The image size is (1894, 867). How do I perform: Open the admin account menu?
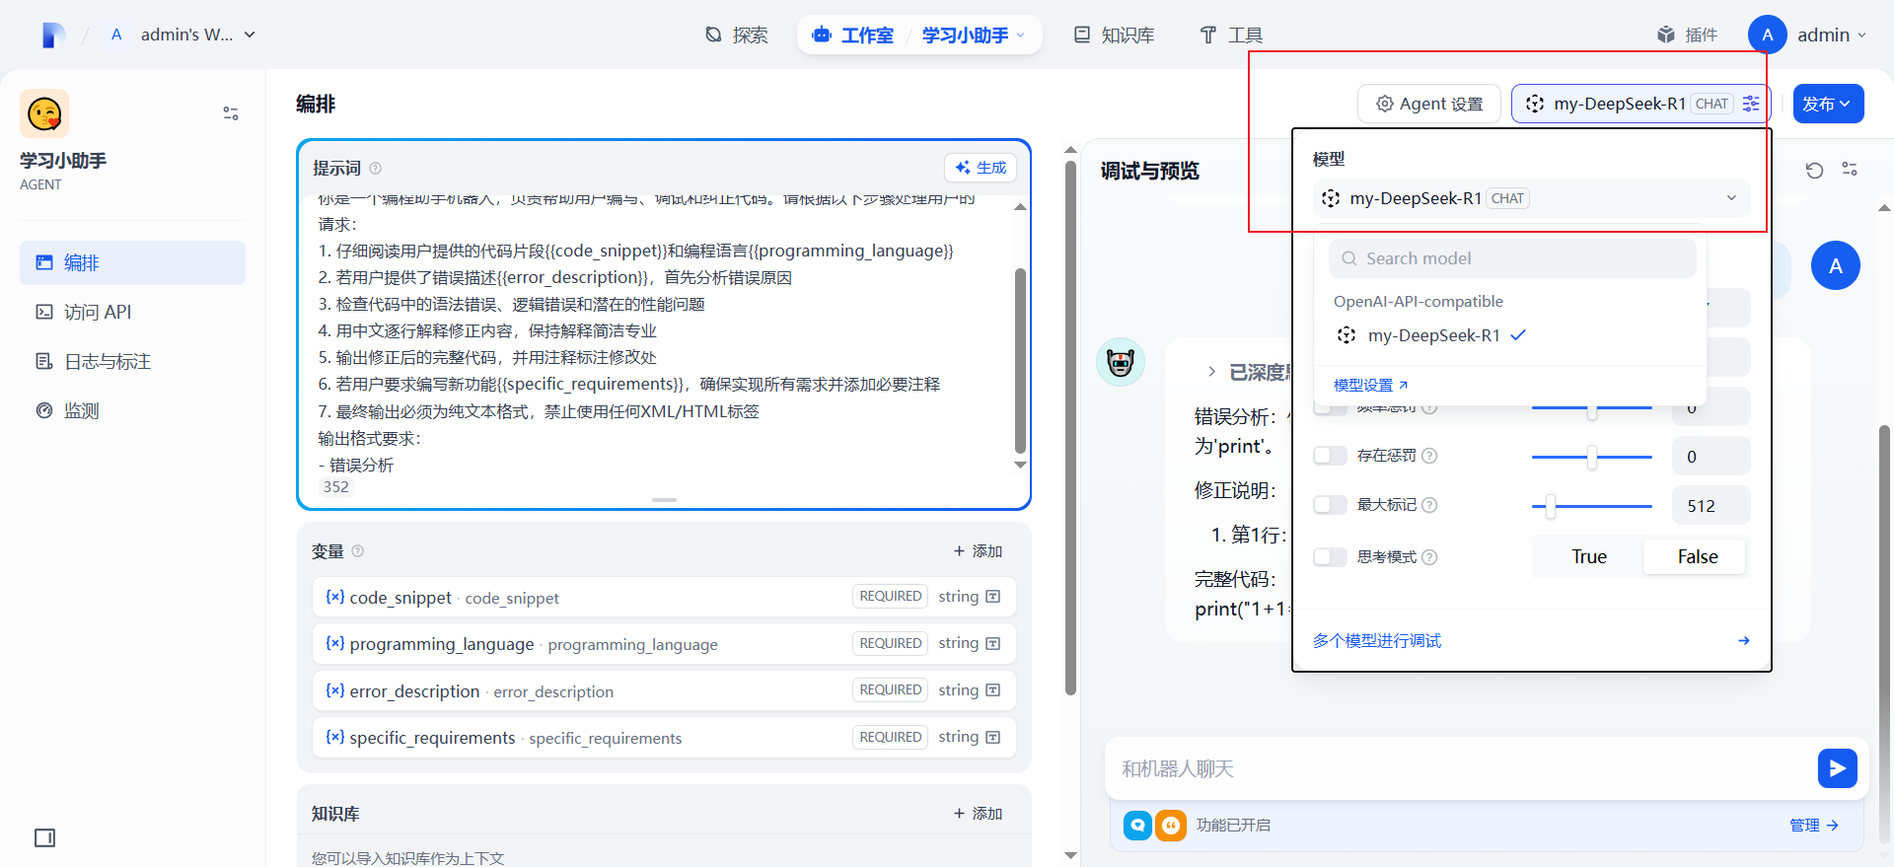(1808, 35)
